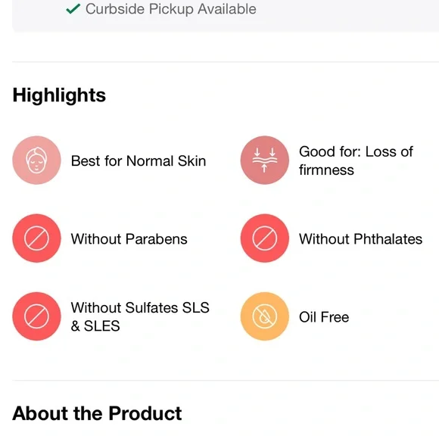Click the Without Sulfates prohibition icon
This screenshot has height=439, width=439.
pyautogui.click(x=36, y=316)
